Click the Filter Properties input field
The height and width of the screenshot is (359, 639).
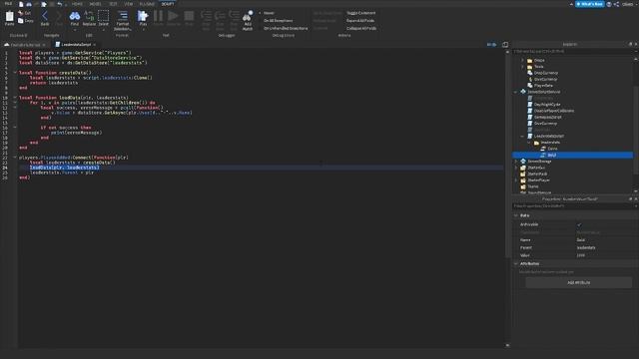(x=572, y=206)
